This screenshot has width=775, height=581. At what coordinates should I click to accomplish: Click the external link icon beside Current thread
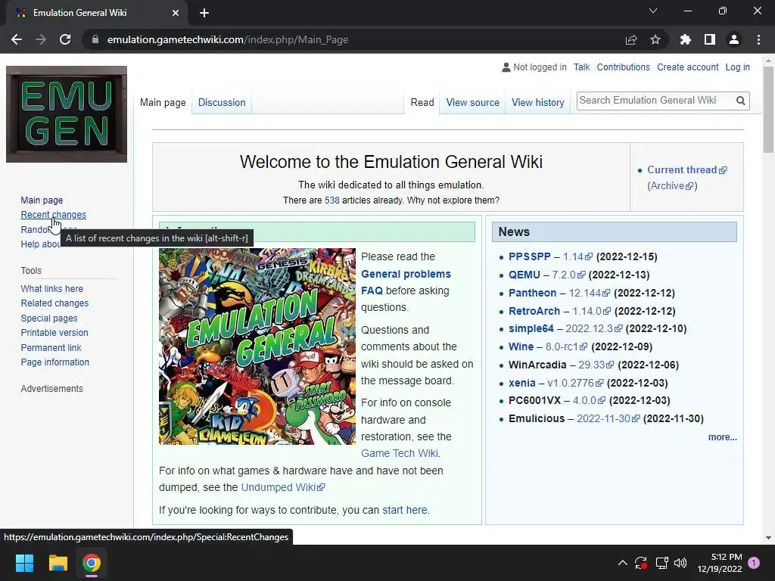pos(723,170)
